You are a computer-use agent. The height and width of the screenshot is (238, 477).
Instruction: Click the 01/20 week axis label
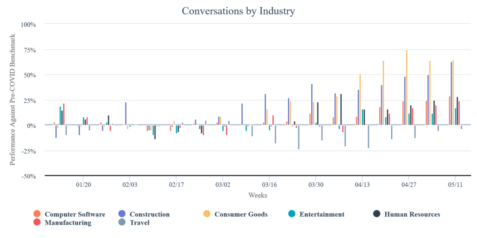click(x=83, y=184)
